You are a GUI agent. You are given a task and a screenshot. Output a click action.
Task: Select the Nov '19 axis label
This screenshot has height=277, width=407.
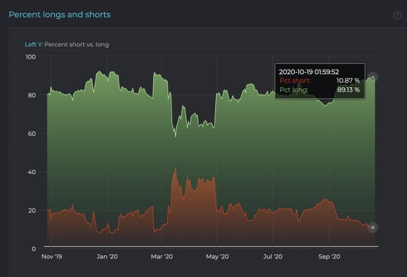[52, 256]
